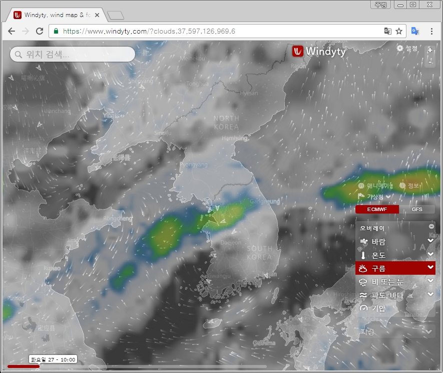Expand the 바람 overlay options chevron
The image size is (443, 373).
(x=430, y=241)
